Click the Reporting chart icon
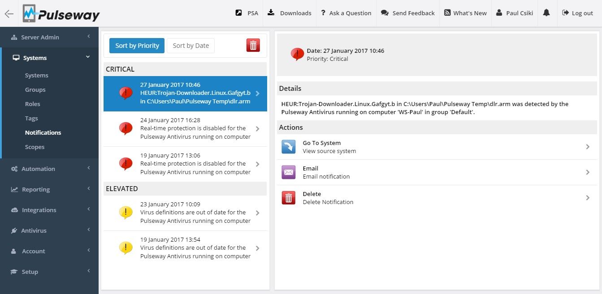The height and width of the screenshot is (294, 602). pyautogui.click(x=14, y=189)
